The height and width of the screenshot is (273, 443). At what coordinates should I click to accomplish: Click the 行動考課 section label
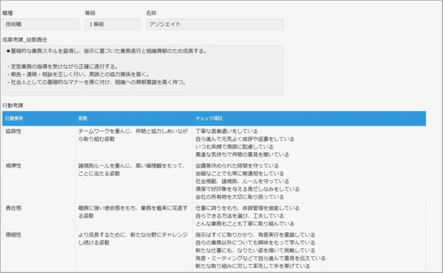pyautogui.click(x=12, y=105)
